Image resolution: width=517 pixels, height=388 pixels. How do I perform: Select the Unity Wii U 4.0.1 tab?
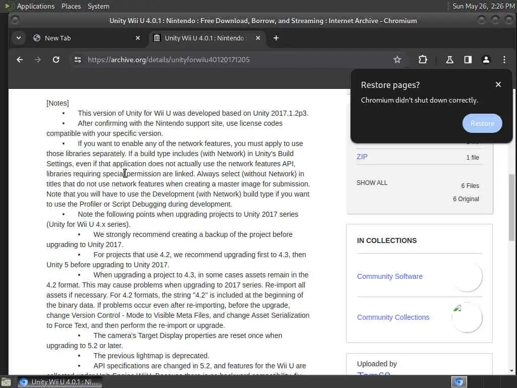coord(208,38)
